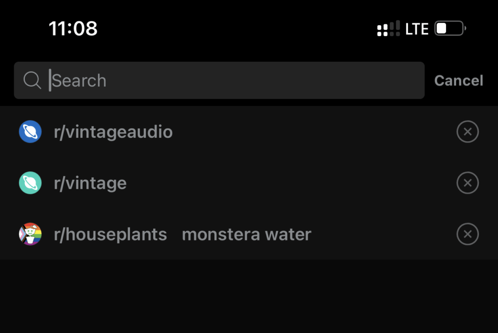Tap the cellular signal bars icon
This screenshot has width=498, height=333.
click(388, 28)
